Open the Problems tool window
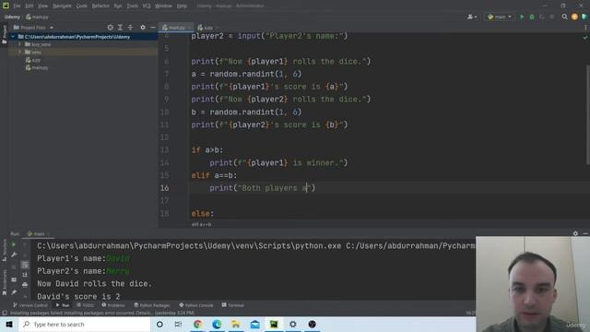The height and width of the screenshot is (332, 590). pyautogui.click(x=113, y=305)
